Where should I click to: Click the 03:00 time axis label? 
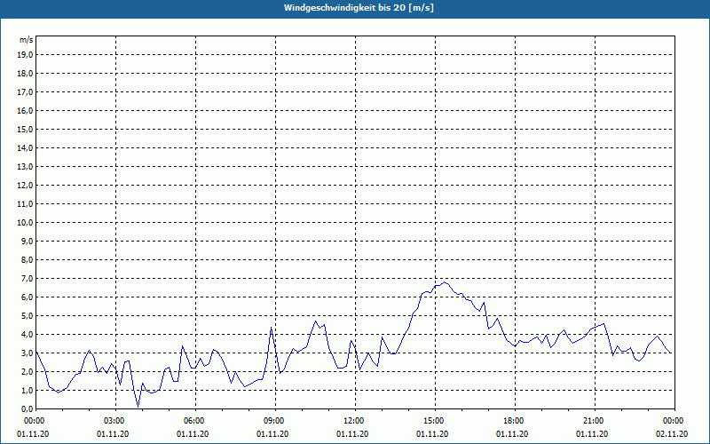click(x=116, y=421)
